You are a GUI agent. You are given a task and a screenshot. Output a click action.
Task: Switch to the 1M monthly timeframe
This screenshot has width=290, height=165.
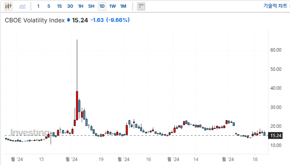[x=123, y=6]
